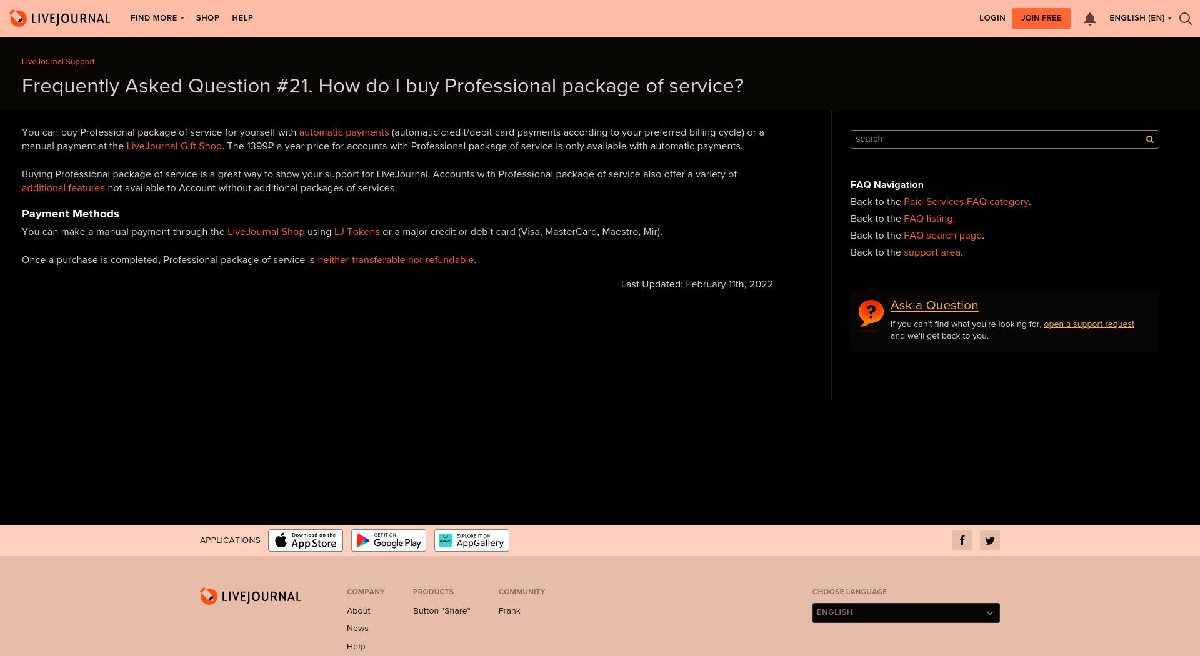Follow the automatic payments link

click(344, 132)
